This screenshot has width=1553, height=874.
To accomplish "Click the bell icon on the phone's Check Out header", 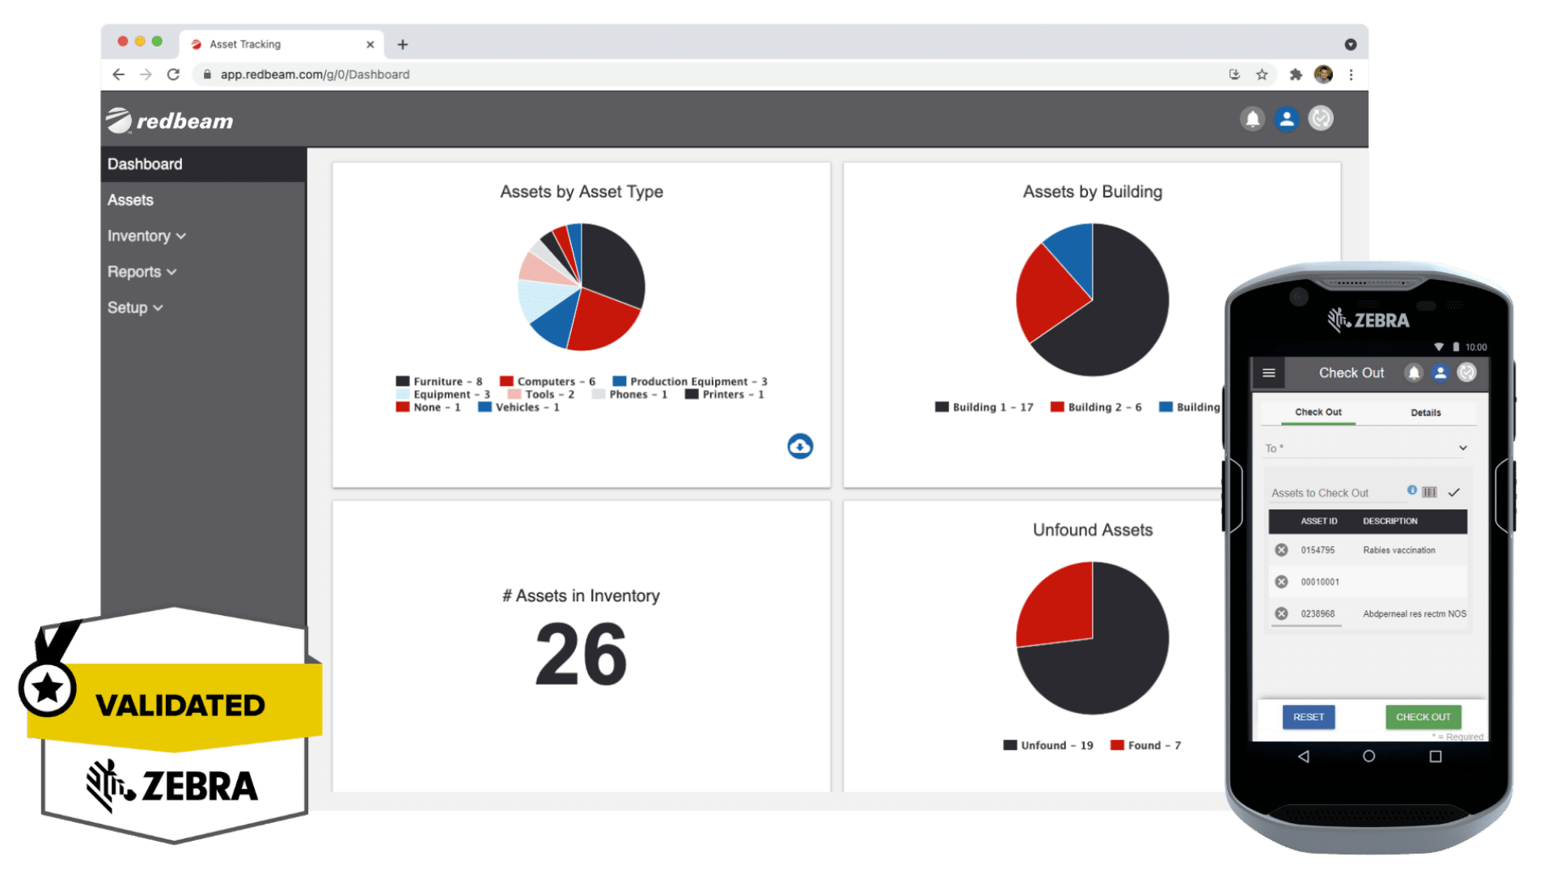I will pyautogui.click(x=1413, y=372).
